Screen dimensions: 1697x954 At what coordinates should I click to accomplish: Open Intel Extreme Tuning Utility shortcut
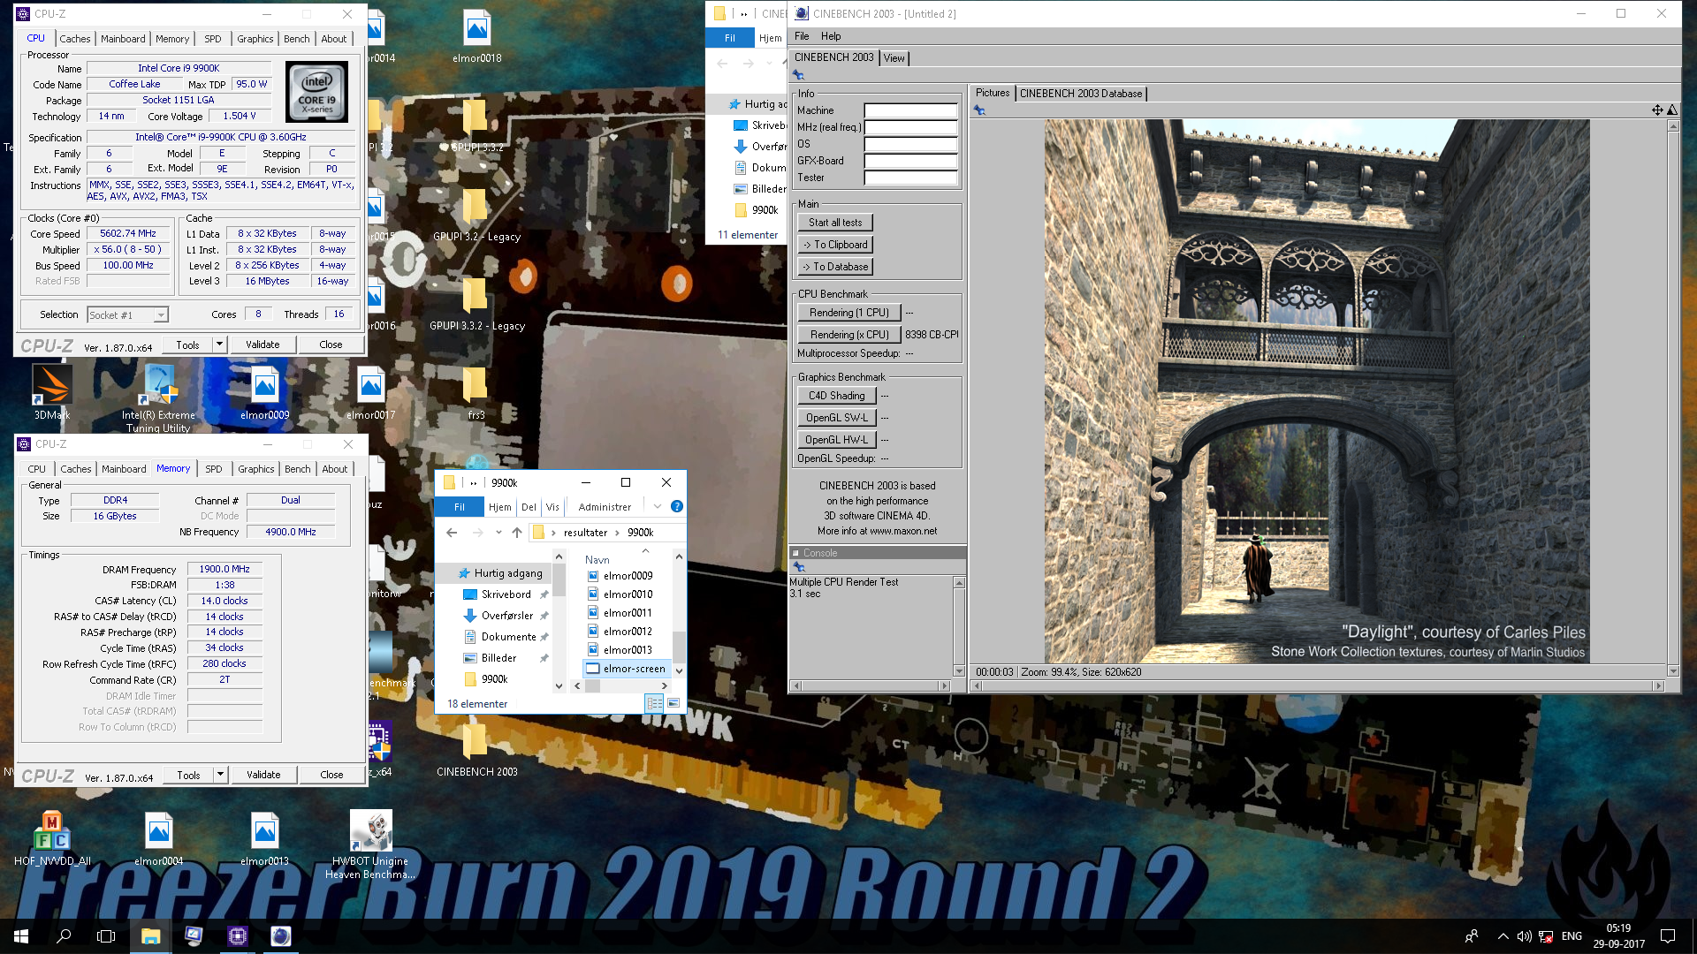(x=158, y=397)
